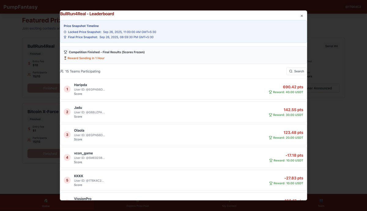Click the Price Snapshot Timeline heading

pos(81,26)
